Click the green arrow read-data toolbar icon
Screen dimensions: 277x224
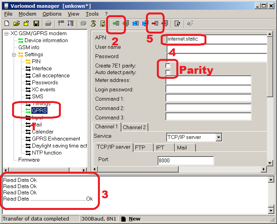(x=116, y=23)
